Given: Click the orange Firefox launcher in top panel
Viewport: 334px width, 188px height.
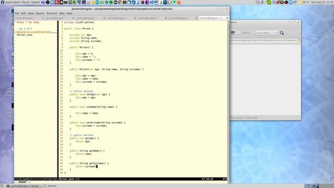Looking at the screenshot, I should coord(179,2).
